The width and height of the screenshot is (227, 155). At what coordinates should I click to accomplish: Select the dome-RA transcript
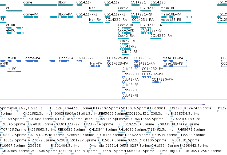click(x=40, y=17)
